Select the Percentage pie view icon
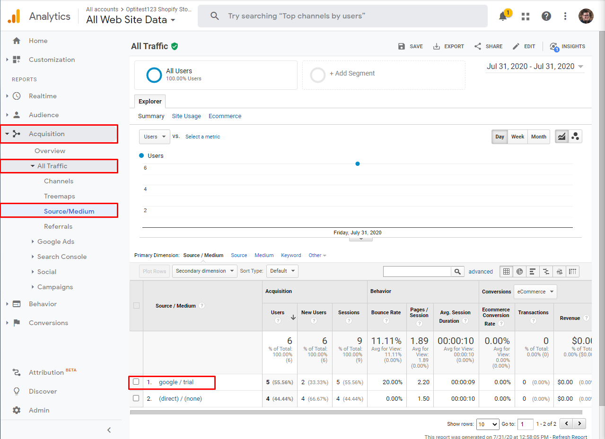Image resolution: width=605 pixels, height=439 pixels. click(x=520, y=271)
